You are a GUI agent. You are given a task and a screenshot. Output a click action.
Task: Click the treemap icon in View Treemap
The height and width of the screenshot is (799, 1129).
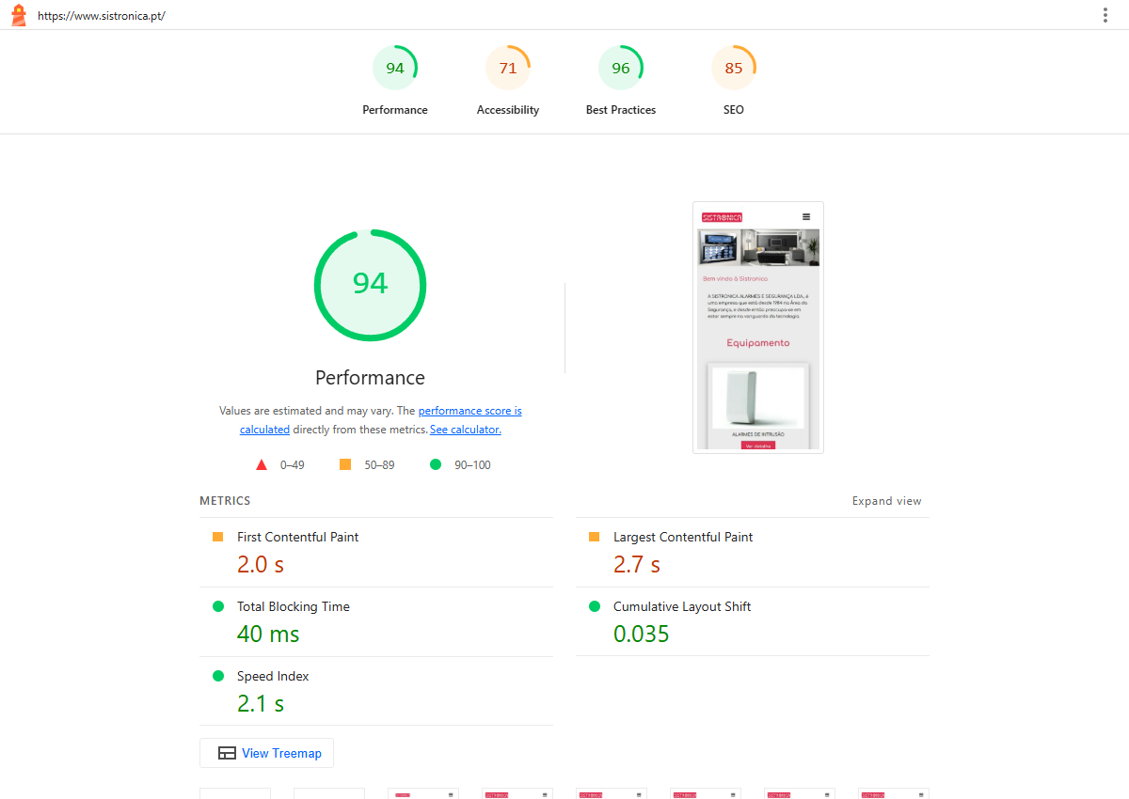[x=227, y=753]
